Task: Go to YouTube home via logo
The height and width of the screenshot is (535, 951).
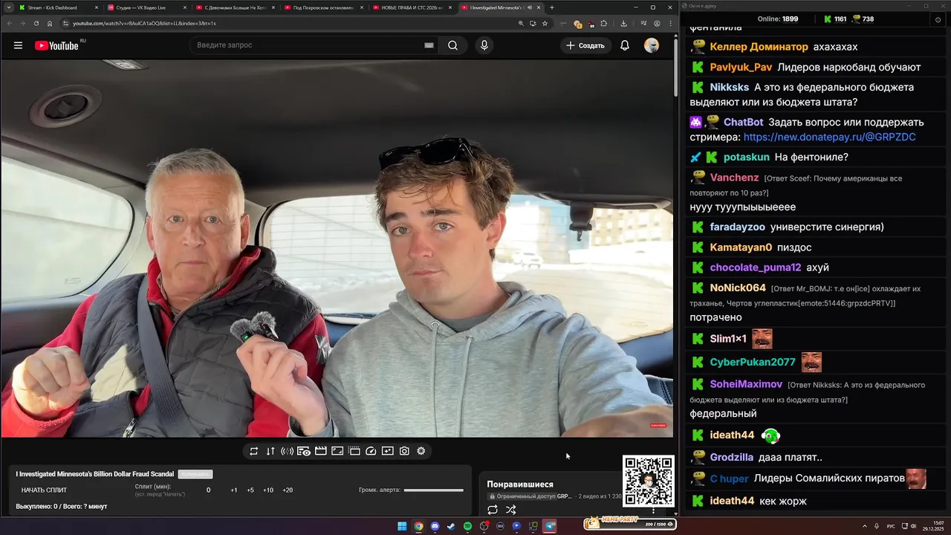Action: 56,45
